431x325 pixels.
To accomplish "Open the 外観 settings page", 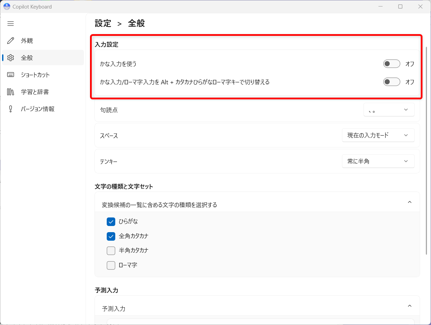I will [x=43, y=41].
